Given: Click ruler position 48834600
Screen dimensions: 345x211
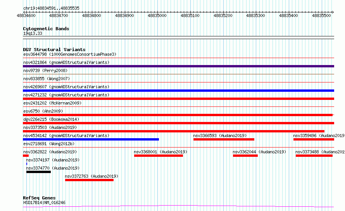Looking at the screenshot, I should click(26, 15).
